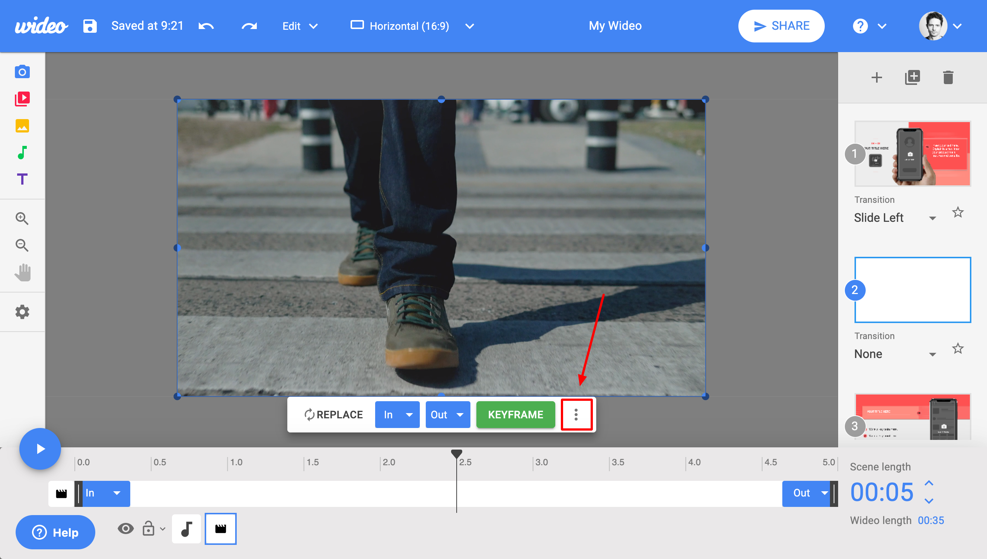Screen dimensions: 987x559
Task: Decrease scene length with the down arrow
Action: (929, 501)
